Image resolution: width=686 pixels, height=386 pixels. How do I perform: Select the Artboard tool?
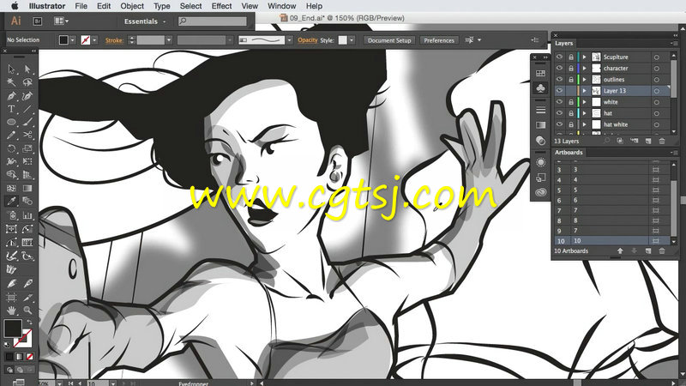coord(11,297)
